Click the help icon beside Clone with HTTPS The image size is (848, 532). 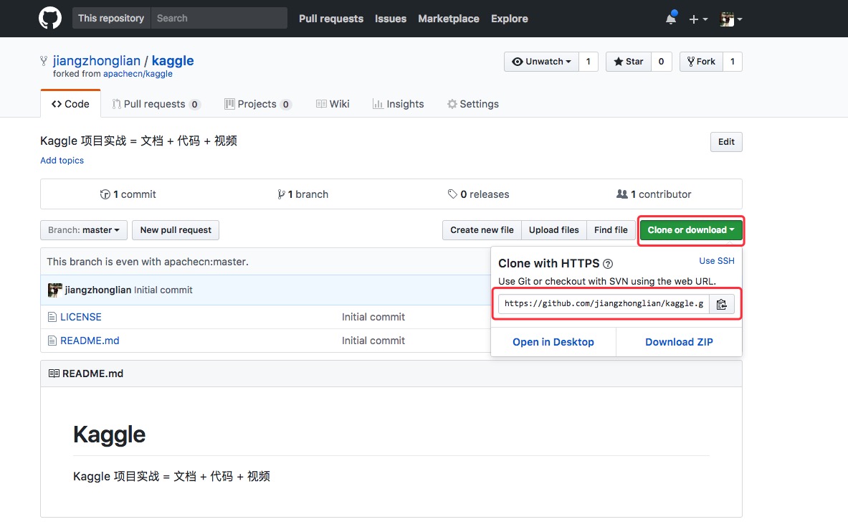click(608, 264)
